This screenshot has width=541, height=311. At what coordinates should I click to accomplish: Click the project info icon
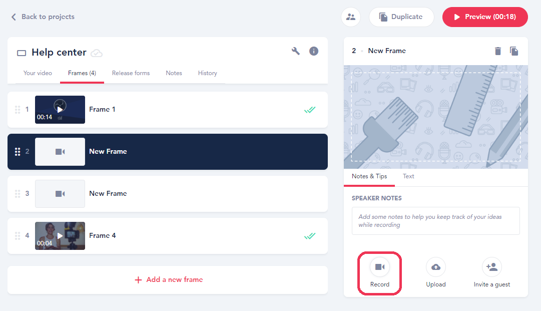coord(314,51)
